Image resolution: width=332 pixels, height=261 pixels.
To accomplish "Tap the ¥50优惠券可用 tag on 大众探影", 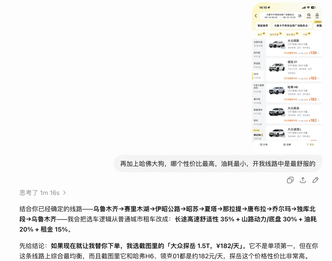I will (x=290, y=53).
